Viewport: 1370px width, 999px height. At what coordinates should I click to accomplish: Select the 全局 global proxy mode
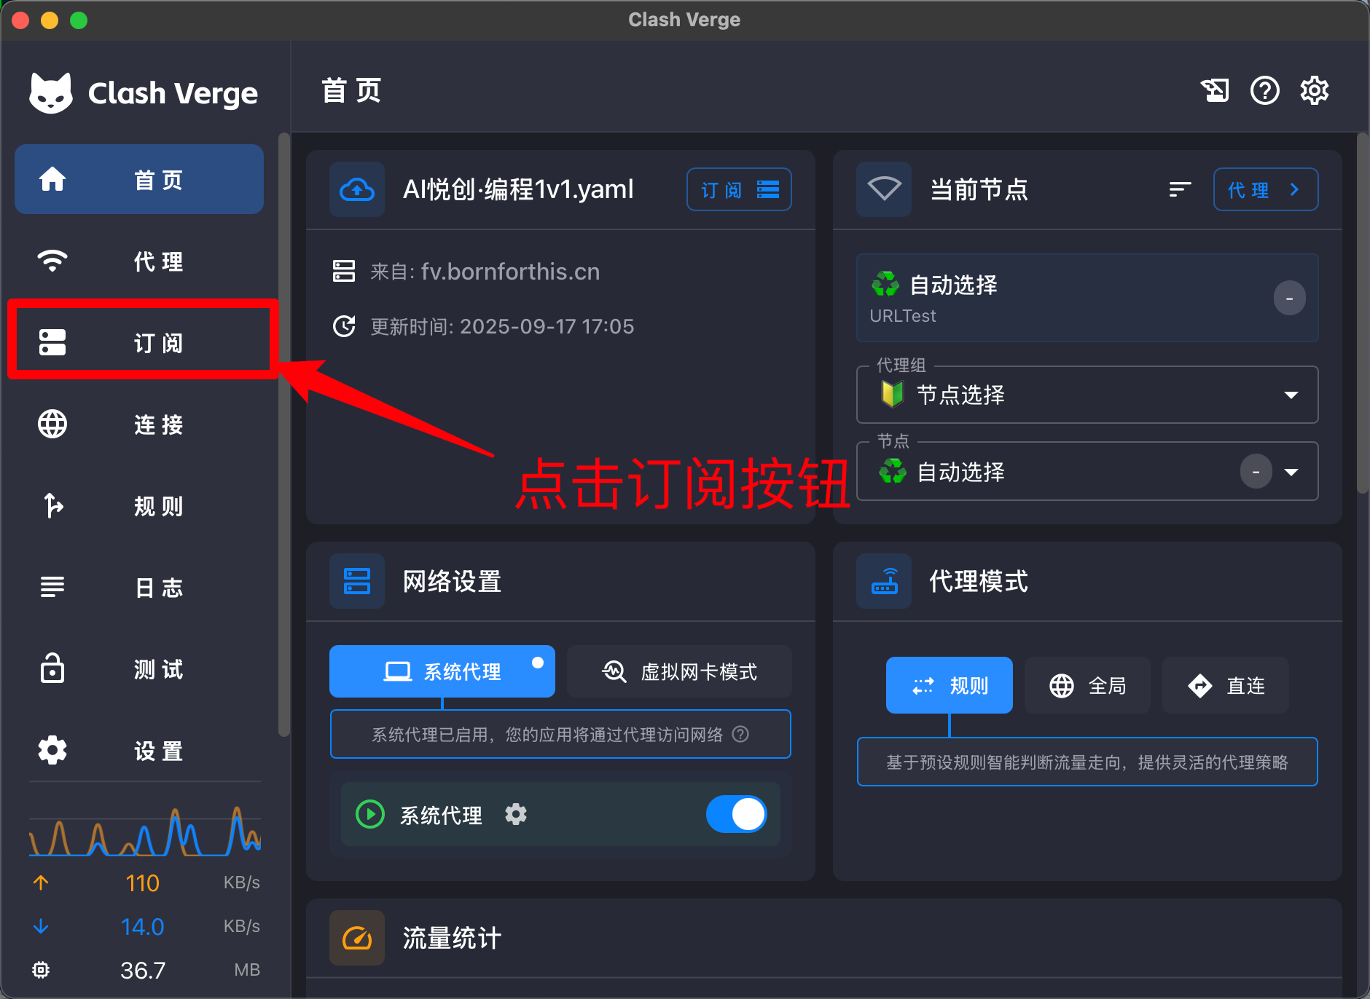(x=1087, y=685)
